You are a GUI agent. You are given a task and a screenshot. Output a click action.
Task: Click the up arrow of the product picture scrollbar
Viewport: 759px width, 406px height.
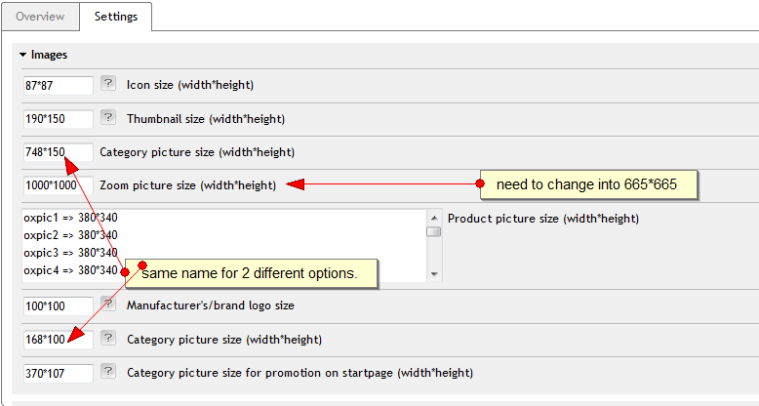point(434,217)
